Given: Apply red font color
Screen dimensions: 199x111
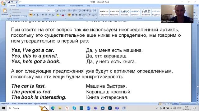Looking at the screenshot, I should (63, 15).
